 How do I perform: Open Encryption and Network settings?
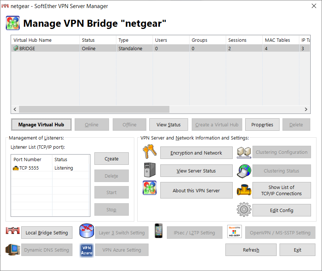click(x=196, y=153)
